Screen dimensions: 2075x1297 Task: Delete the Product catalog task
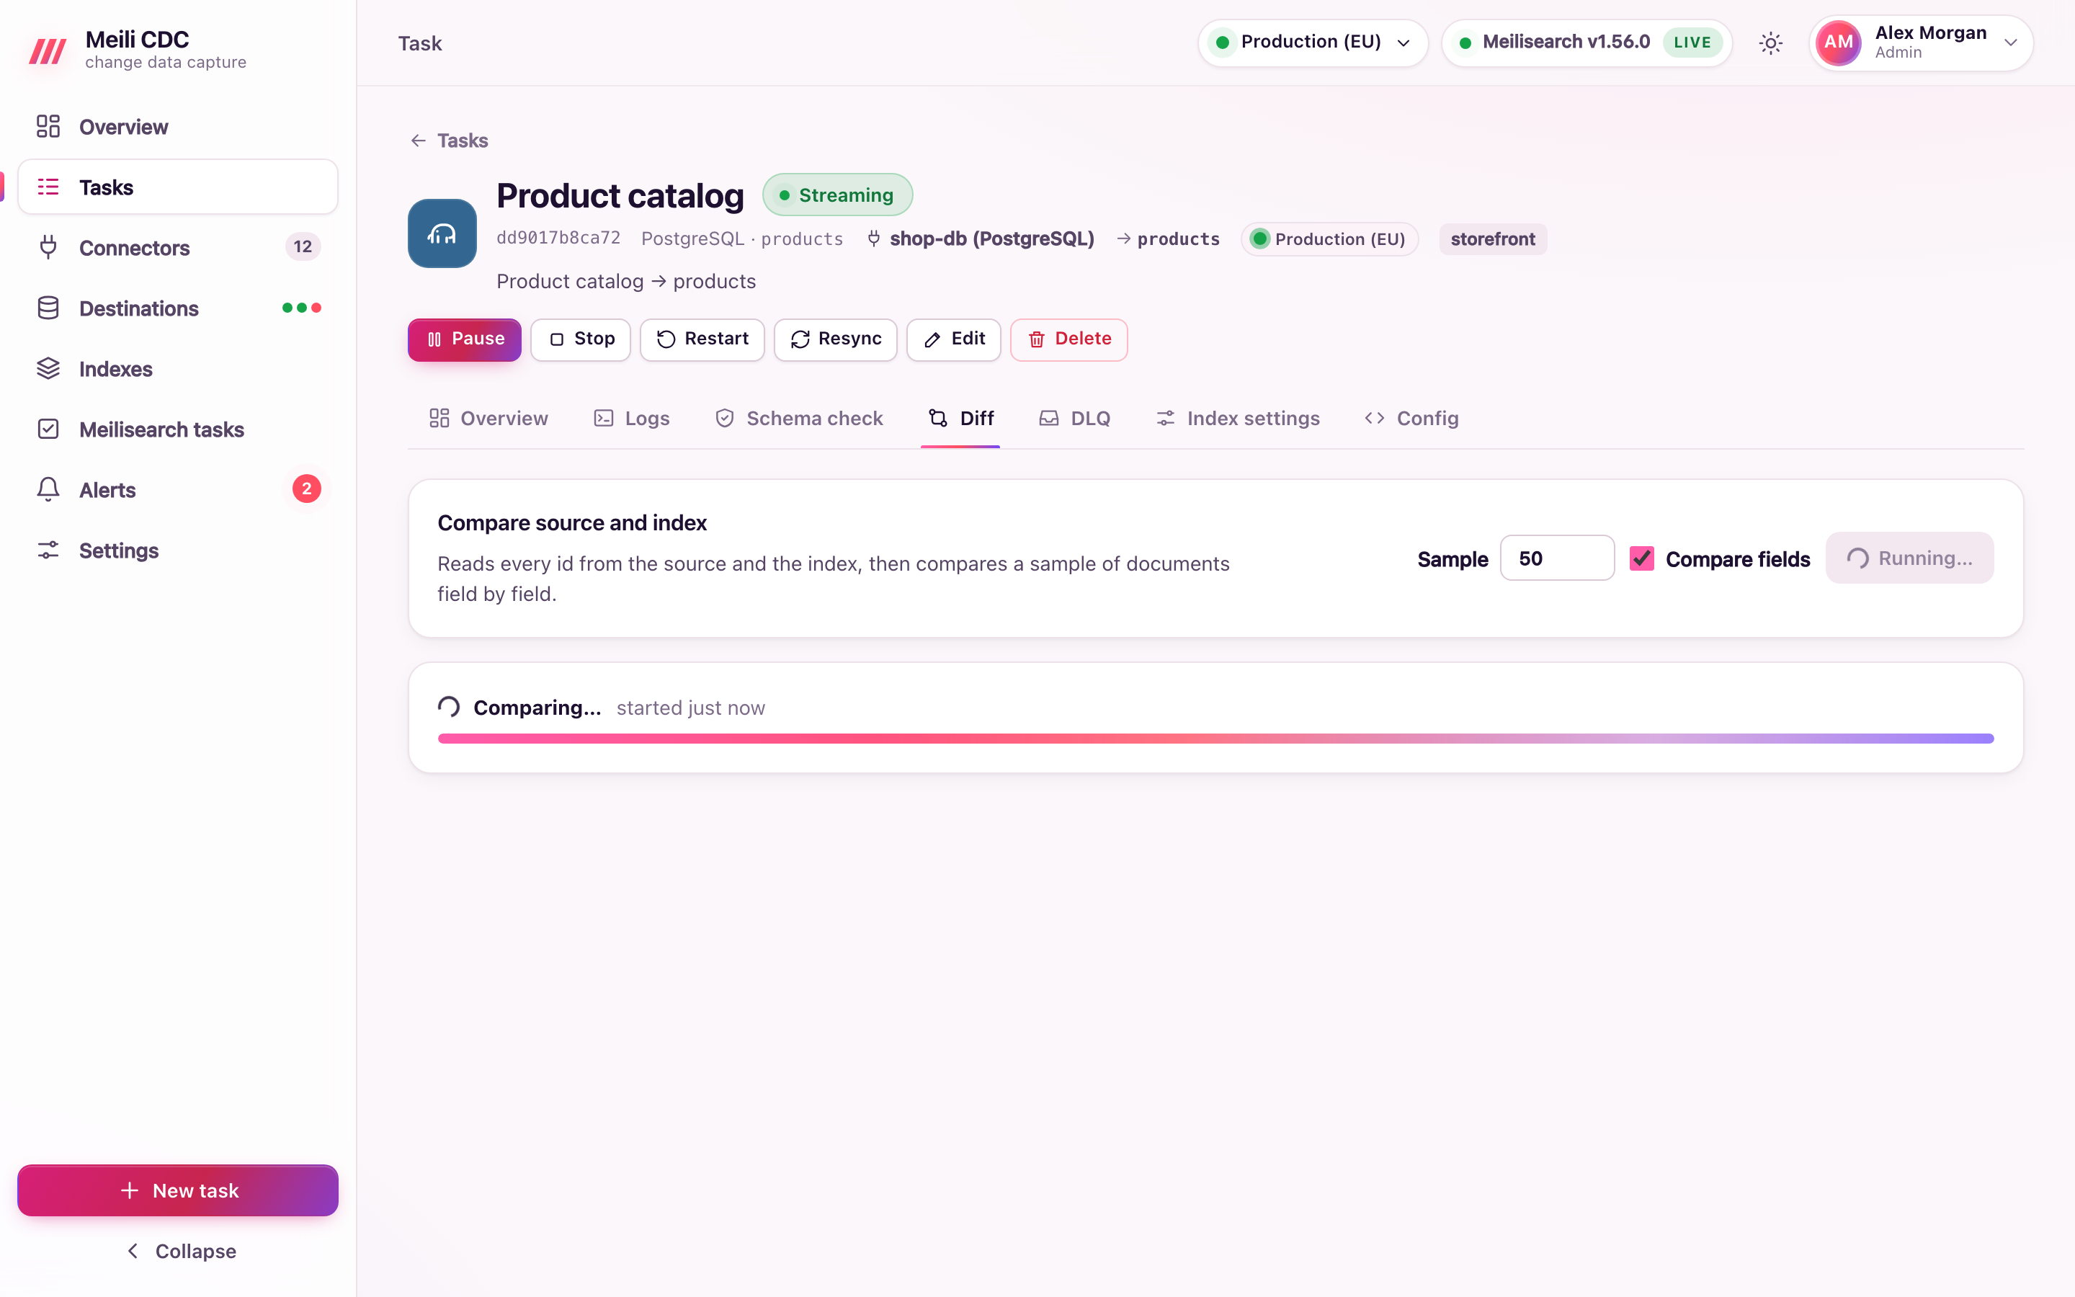point(1068,339)
